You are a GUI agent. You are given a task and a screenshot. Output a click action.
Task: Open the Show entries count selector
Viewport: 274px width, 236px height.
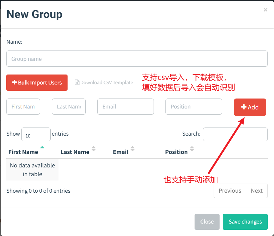(x=36, y=134)
